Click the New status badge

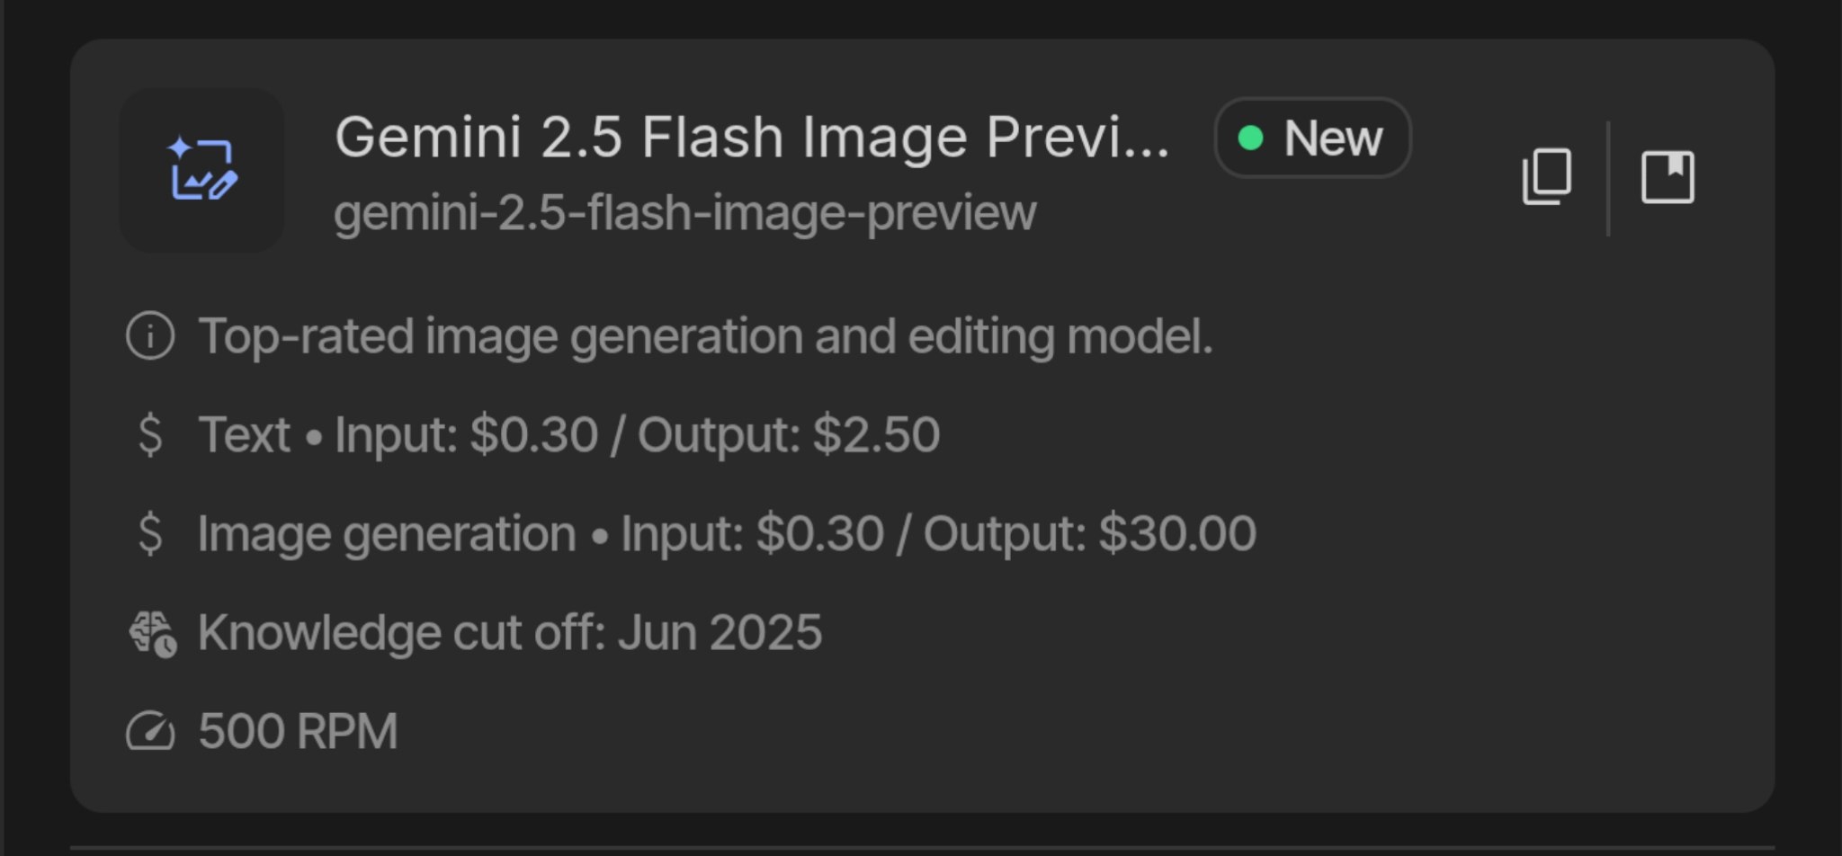(x=1312, y=138)
